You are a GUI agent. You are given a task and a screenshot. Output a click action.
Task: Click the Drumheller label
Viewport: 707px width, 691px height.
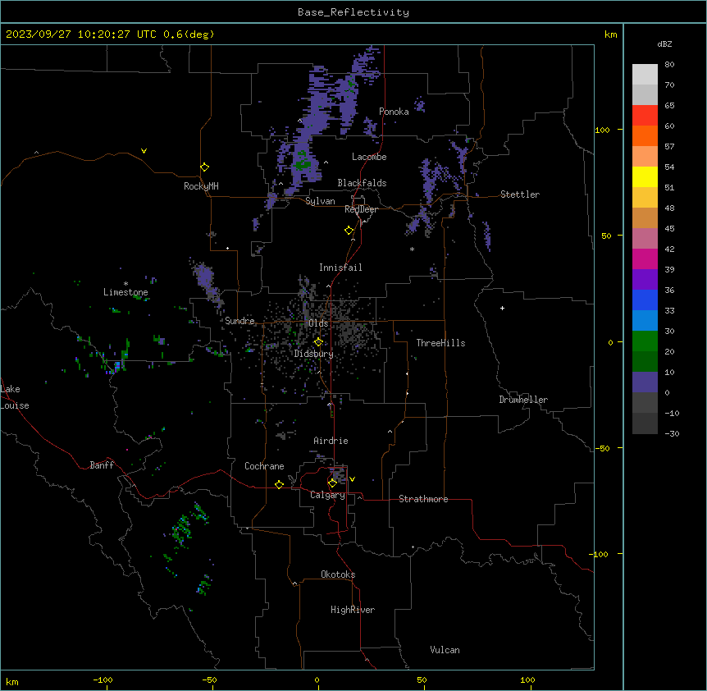point(523,400)
